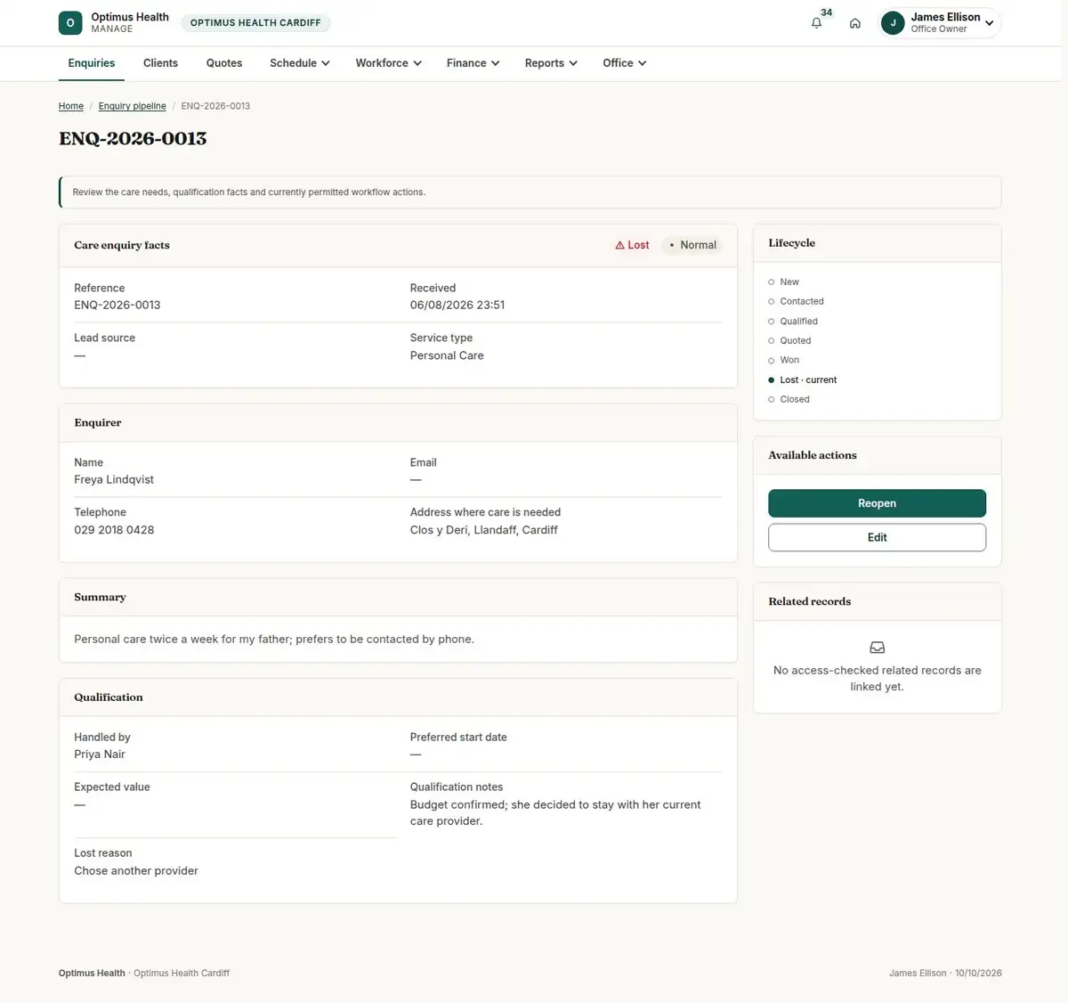Screen dimensions: 1068x1003
Task: Click the James Ellison avatar circle
Action: 893,23
